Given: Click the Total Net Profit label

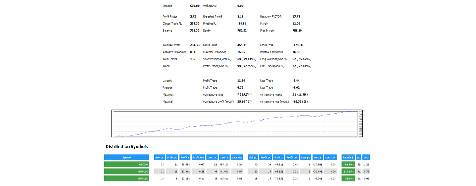Looking at the screenshot, I should [x=172, y=45].
